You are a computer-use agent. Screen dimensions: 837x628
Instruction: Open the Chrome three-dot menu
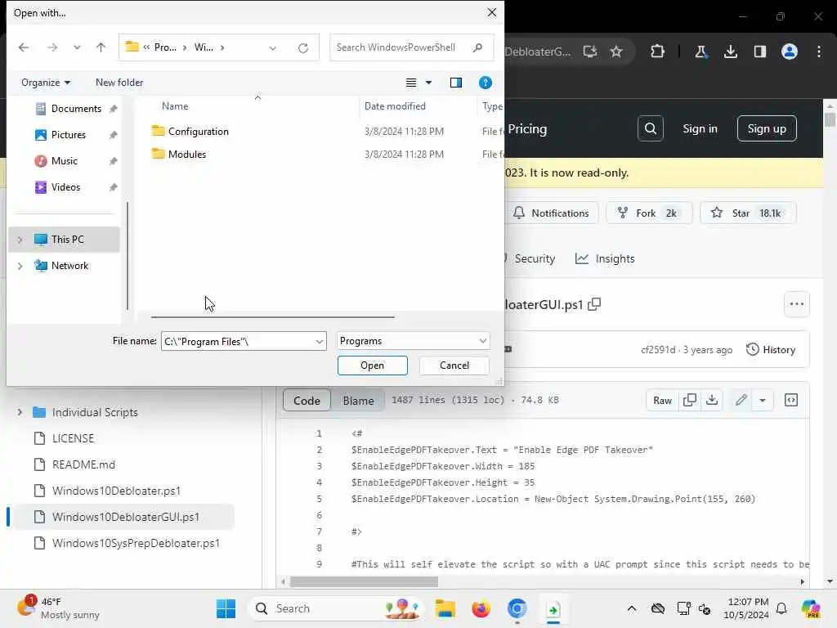coord(819,52)
